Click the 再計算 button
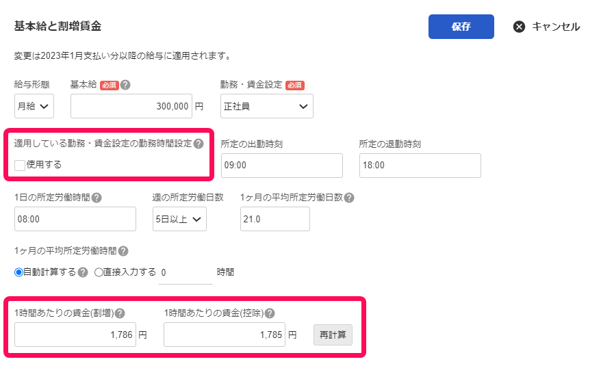This screenshot has height=366, width=601. [x=333, y=335]
